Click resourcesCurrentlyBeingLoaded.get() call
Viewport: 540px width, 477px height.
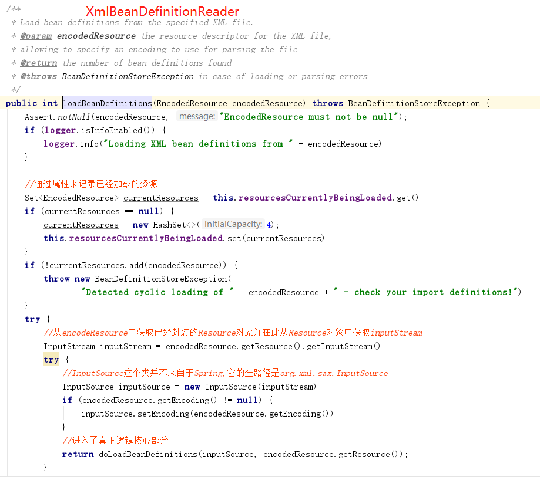tap(316, 198)
